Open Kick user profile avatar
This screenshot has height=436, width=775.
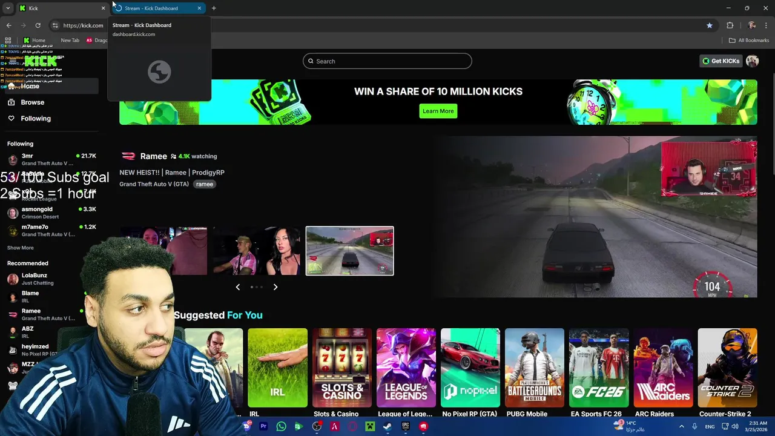pos(752,61)
